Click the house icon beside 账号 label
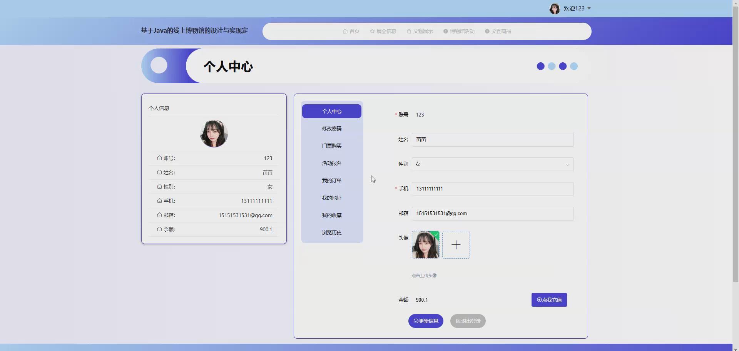 coord(159,158)
